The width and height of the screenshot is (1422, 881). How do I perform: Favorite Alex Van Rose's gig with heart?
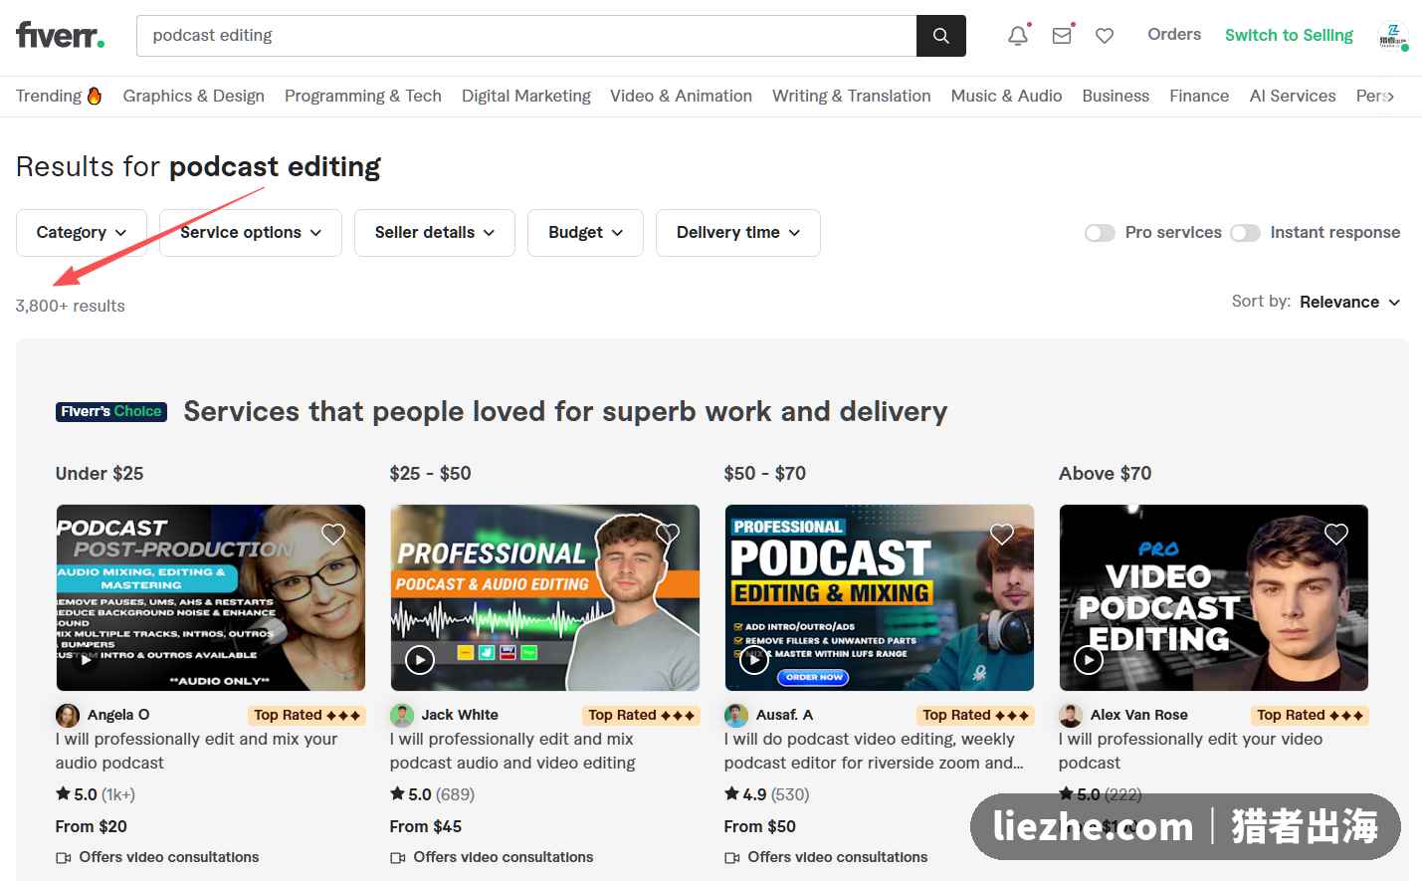tap(1336, 534)
